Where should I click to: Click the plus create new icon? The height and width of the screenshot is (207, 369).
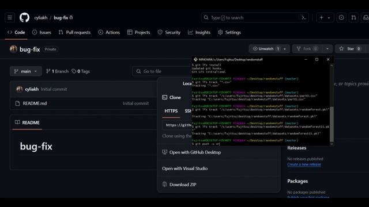point(322,18)
